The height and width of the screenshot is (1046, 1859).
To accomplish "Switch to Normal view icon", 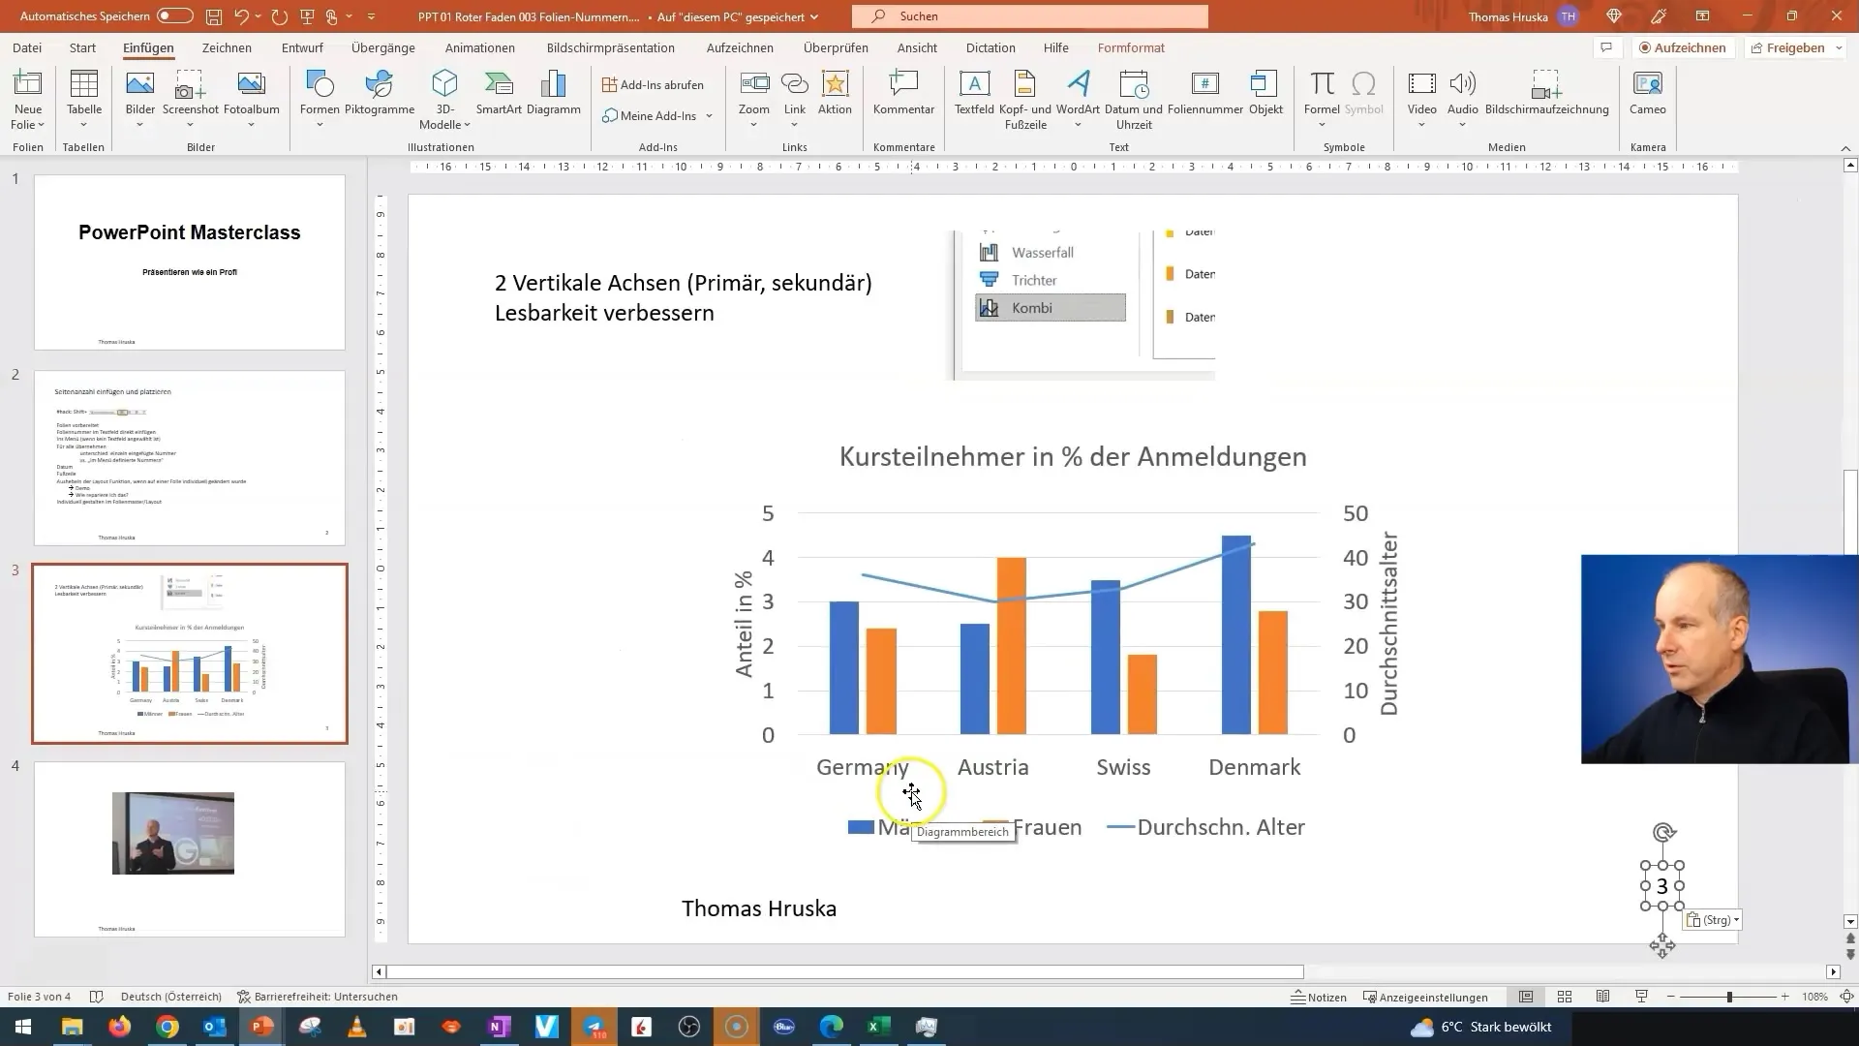I will pyautogui.click(x=1526, y=997).
